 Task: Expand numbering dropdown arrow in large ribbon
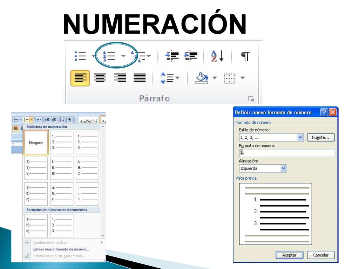[123, 56]
